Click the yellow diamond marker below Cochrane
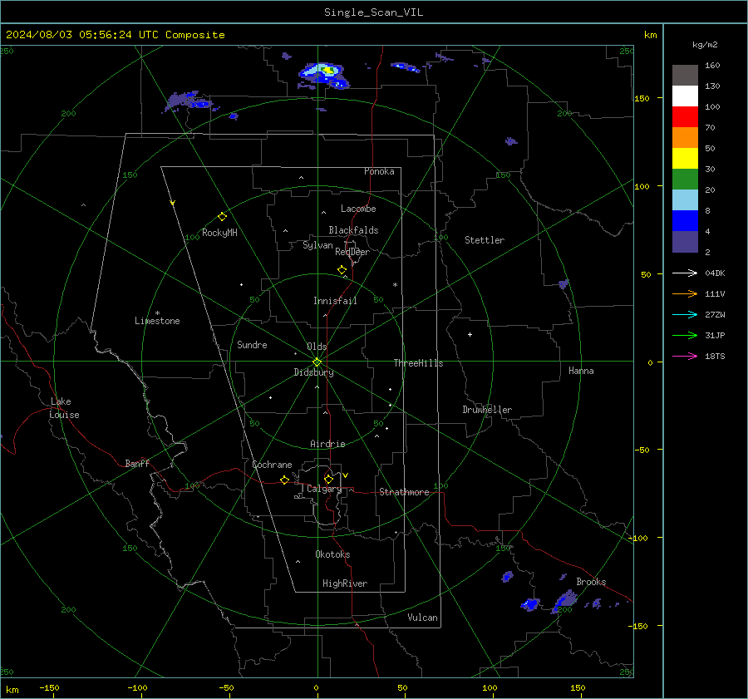 pyautogui.click(x=284, y=480)
